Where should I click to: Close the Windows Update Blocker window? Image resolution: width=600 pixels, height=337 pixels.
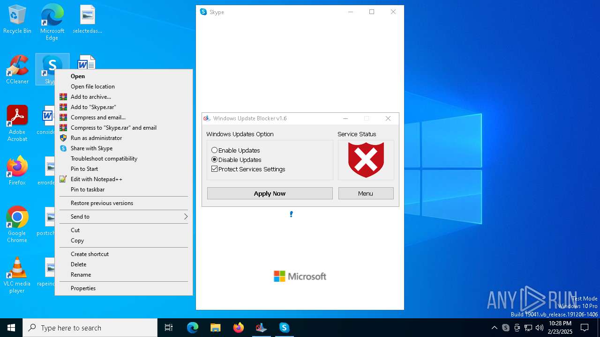point(388,118)
